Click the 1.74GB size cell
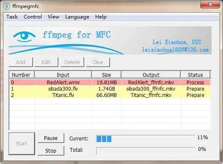Image resolution: width=223 pixels, height=164 pixels. [x=107, y=89]
